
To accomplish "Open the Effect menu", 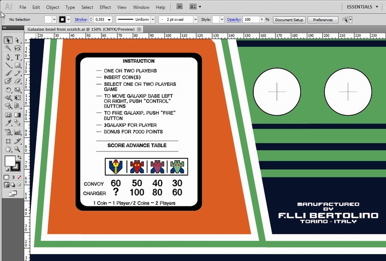I will click(105, 7).
